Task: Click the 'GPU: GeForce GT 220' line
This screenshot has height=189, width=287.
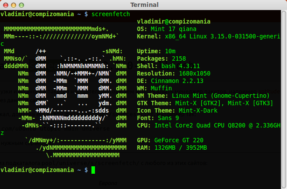Action: 170,140
